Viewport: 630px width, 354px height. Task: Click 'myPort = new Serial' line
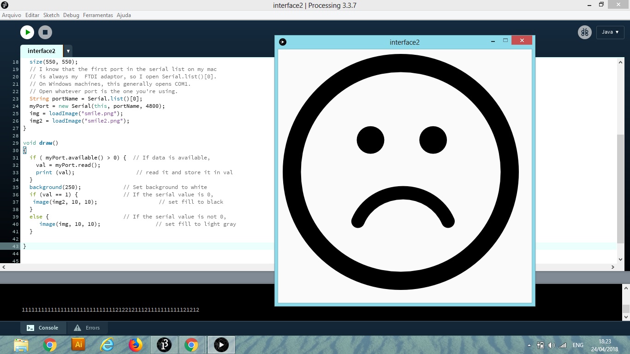[97, 106]
